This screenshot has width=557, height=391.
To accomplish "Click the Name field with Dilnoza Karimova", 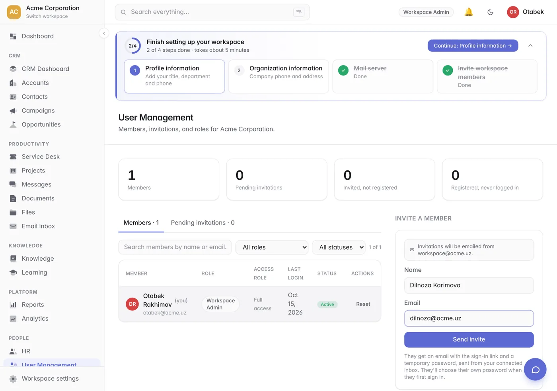I will click(x=469, y=285).
